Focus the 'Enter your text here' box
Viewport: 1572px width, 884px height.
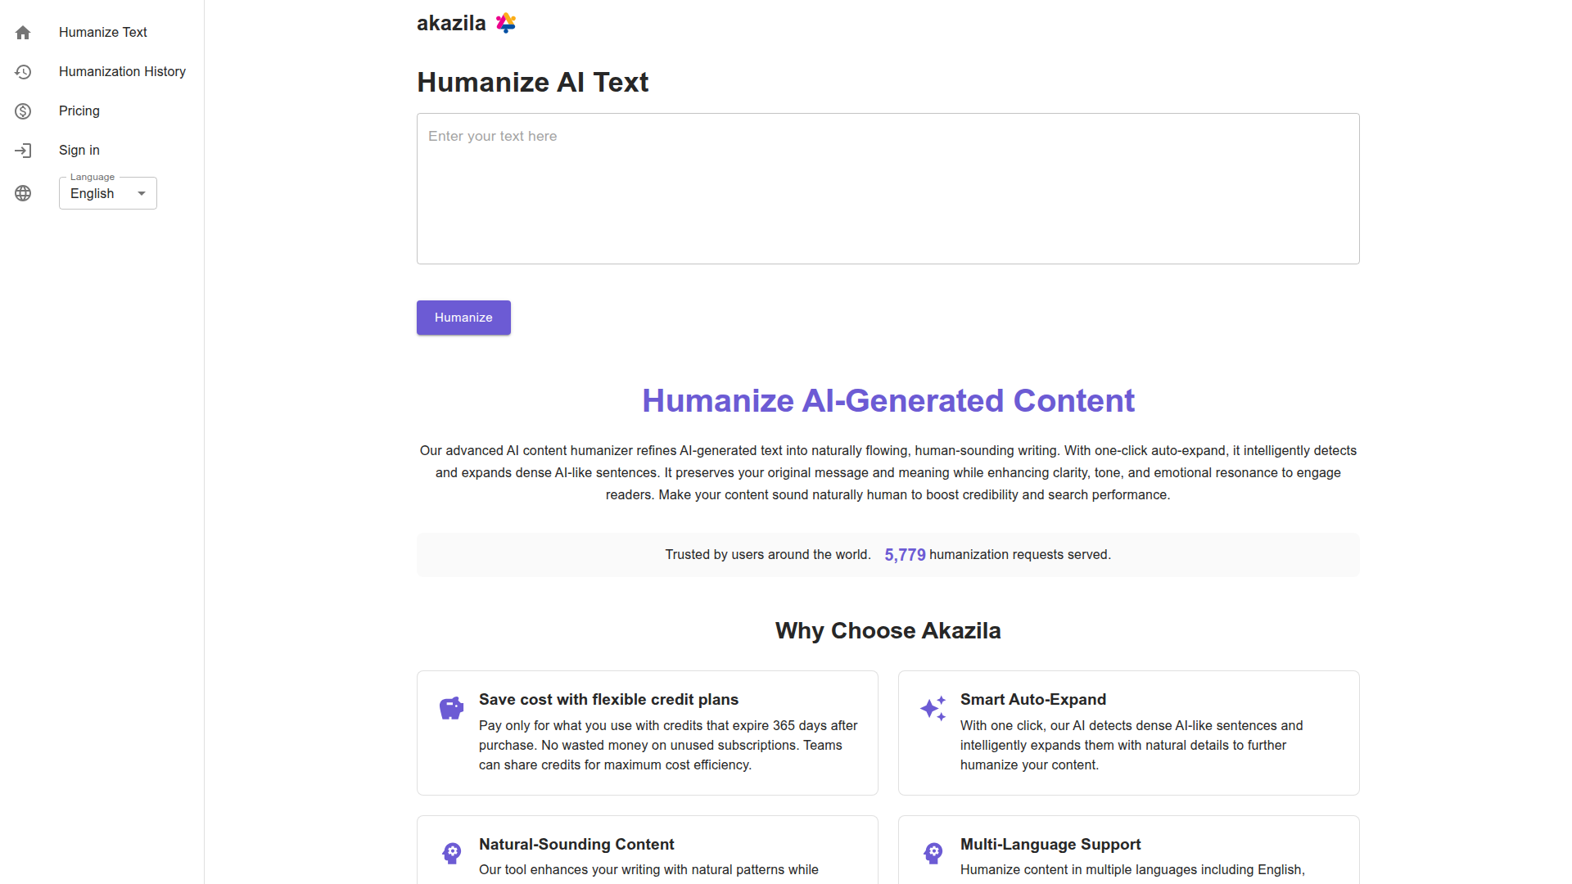point(888,188)
